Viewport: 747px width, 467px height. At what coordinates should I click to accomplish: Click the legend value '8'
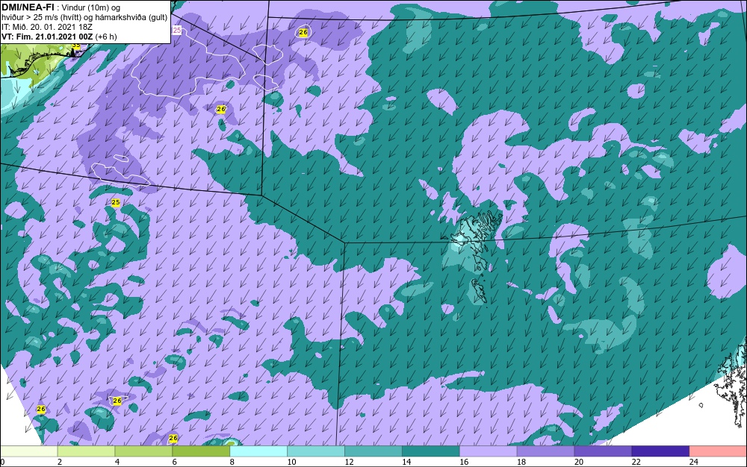point(232,462)
